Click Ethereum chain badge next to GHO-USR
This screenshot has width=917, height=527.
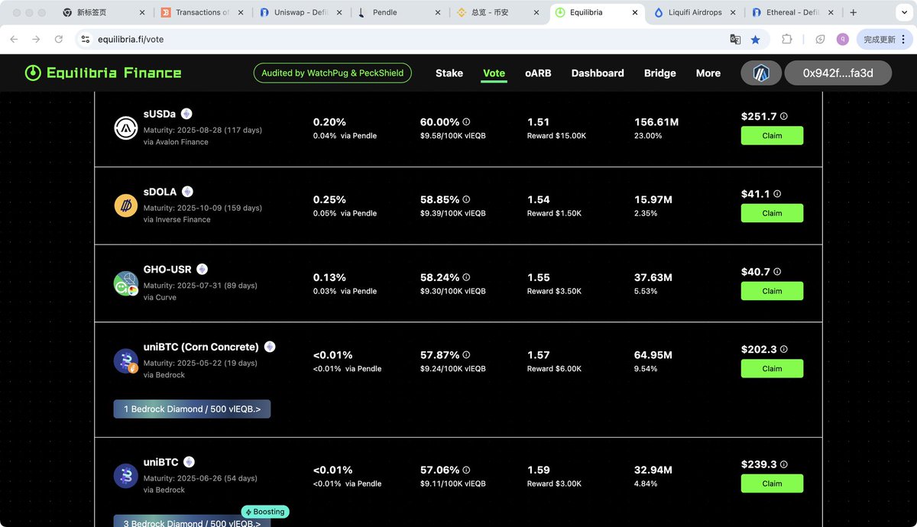click(x=202, y=269)
